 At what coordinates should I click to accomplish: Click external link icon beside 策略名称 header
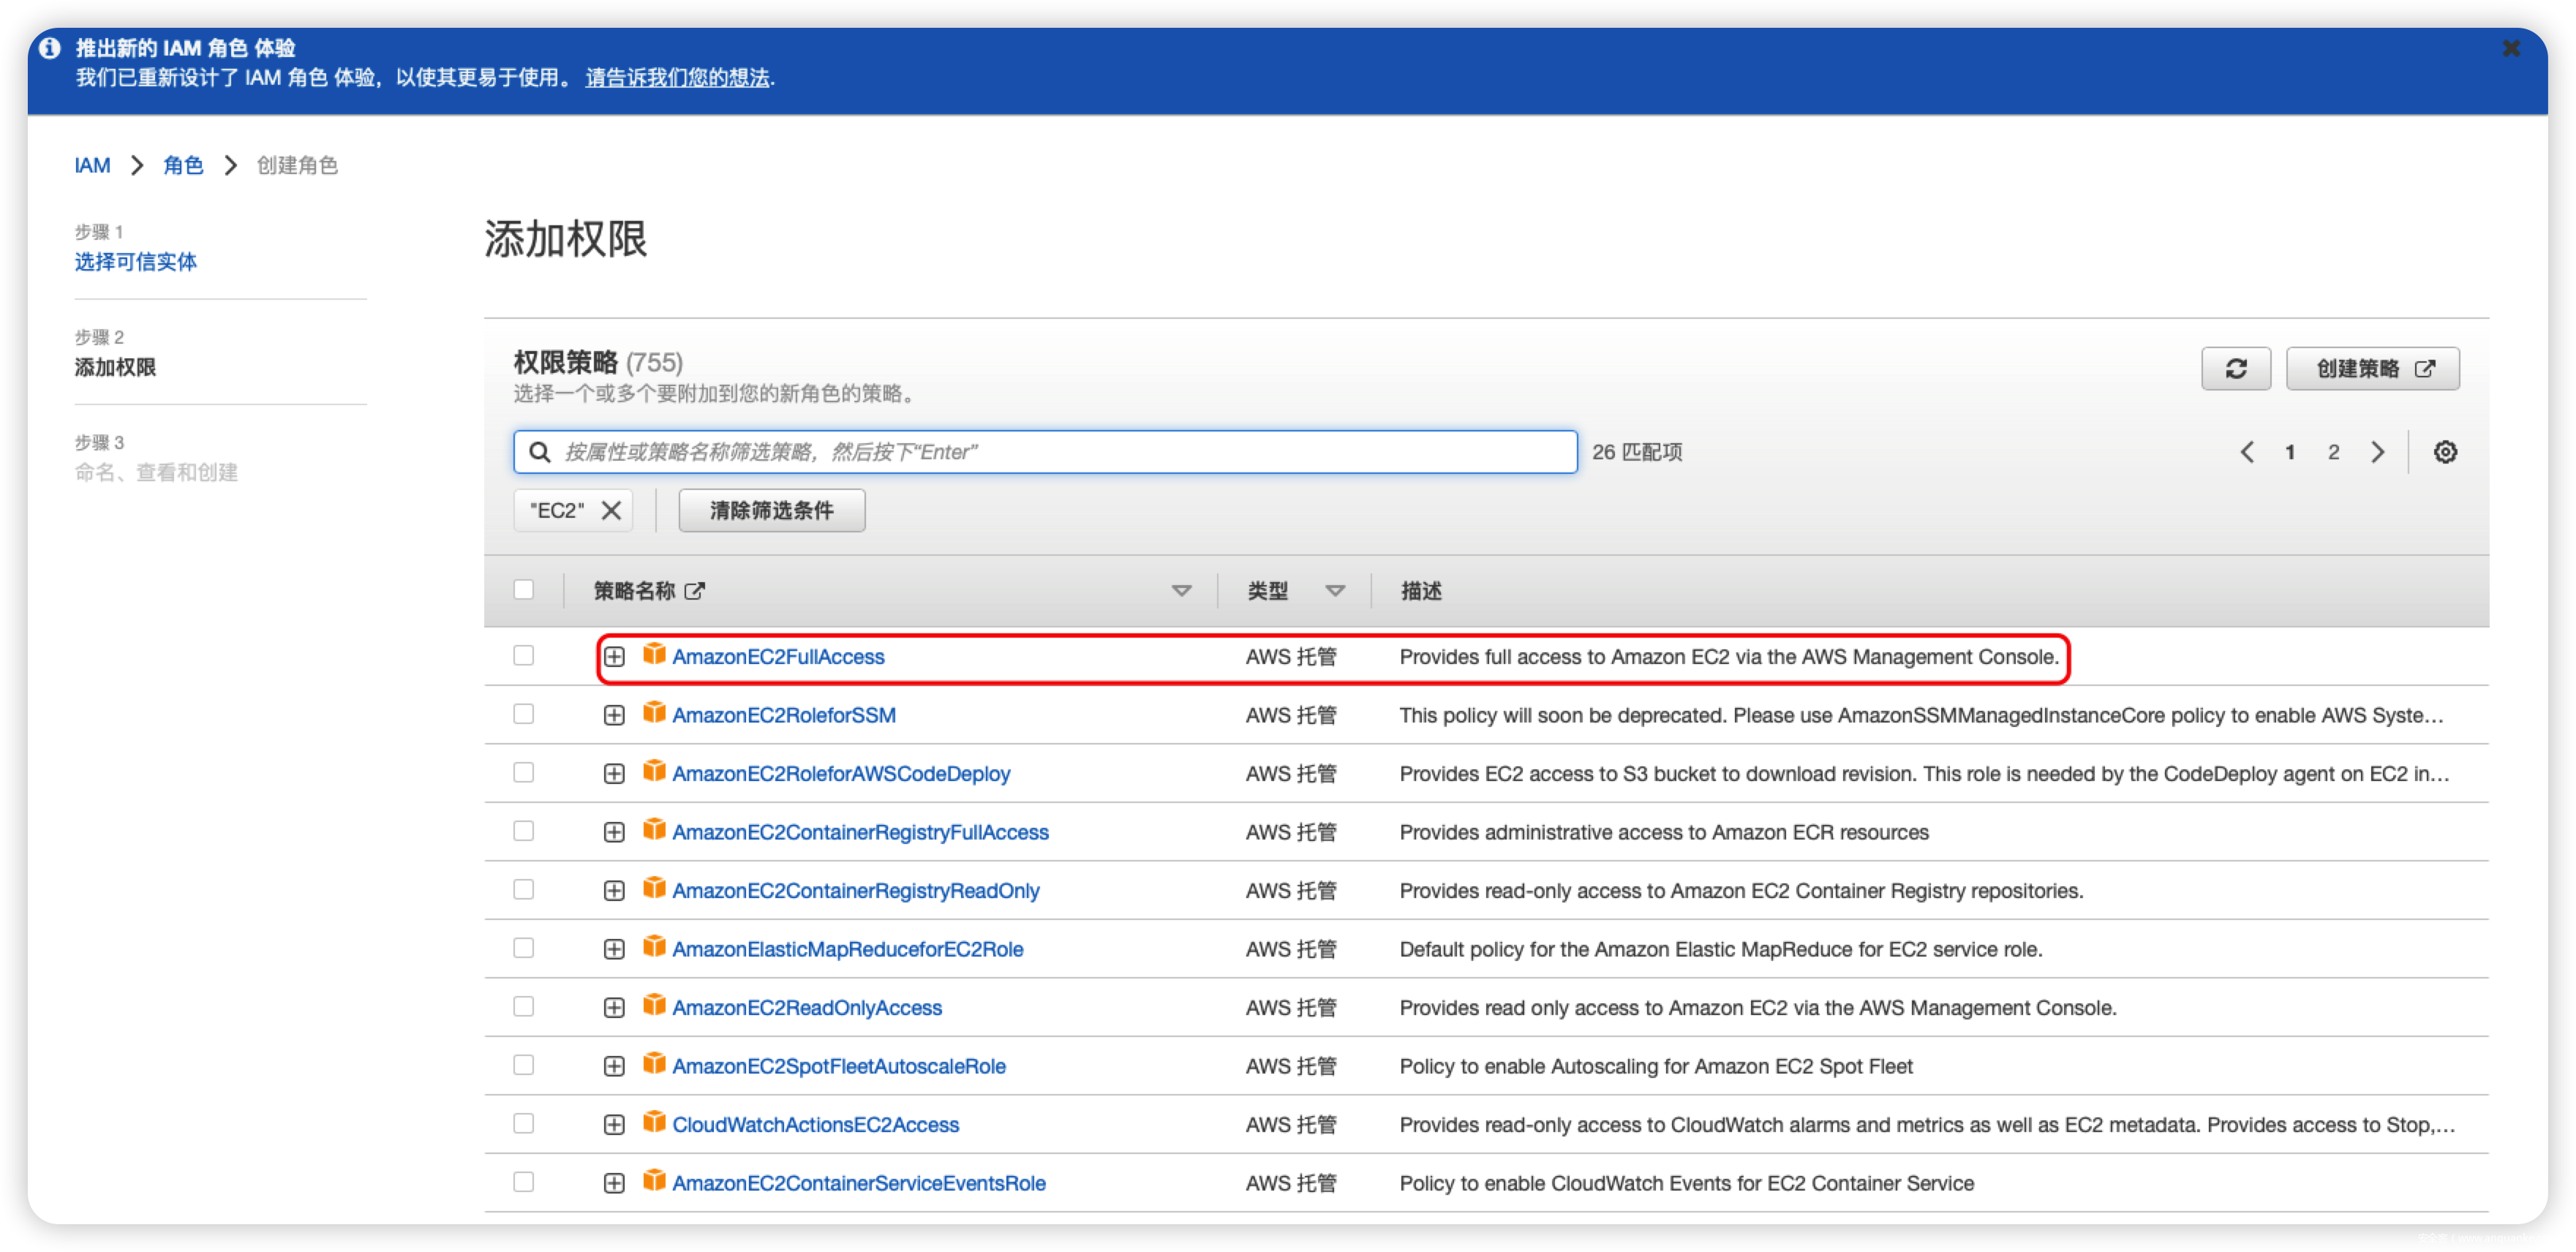(695, 591)
